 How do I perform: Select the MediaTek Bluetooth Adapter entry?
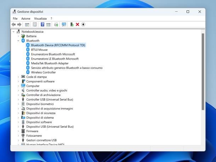coord(50,63)
